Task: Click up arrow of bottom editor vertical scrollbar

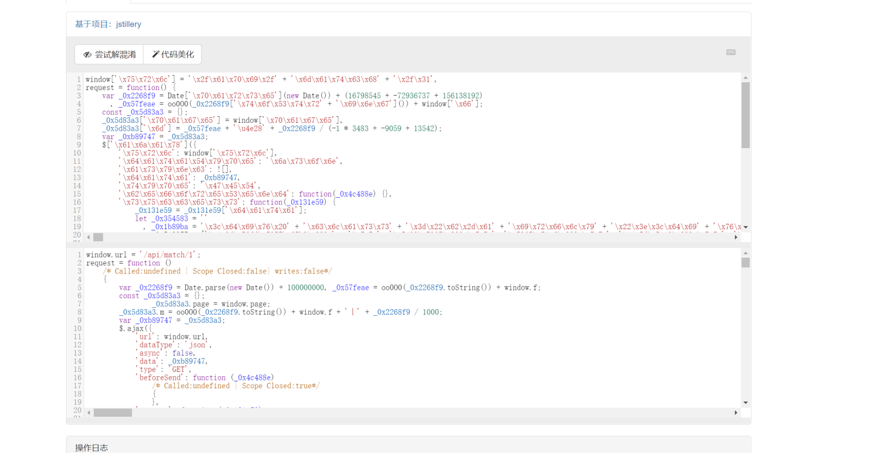Action: [x=745, y=254]
